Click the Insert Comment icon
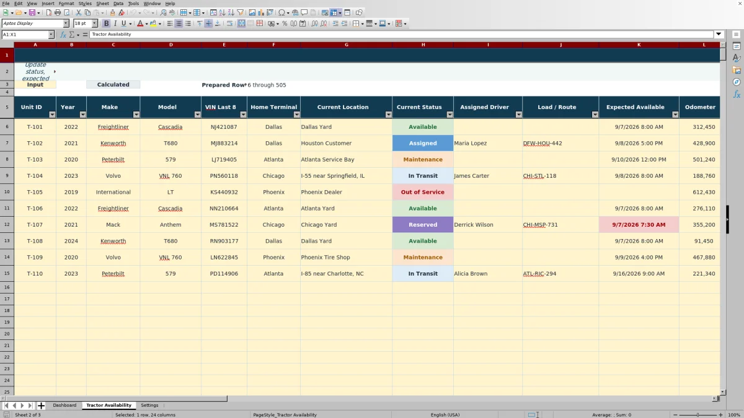Viewport: 744px width, 418px height. pos(304,12)
